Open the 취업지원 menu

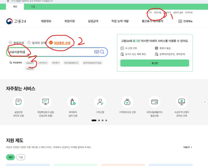point(70,21)
